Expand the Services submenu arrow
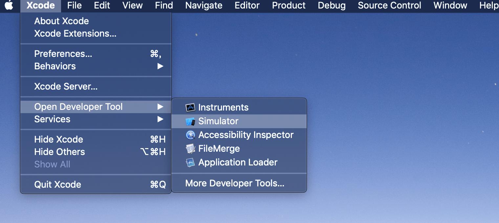This screenshot has width=499, height=223. (160, 119)
